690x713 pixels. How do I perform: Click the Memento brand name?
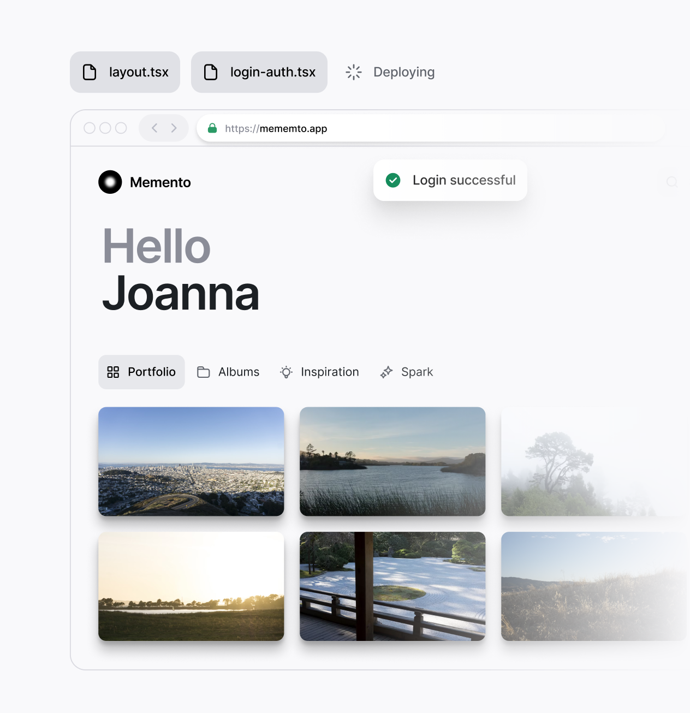pyautogui.click(x=160, y=182)
